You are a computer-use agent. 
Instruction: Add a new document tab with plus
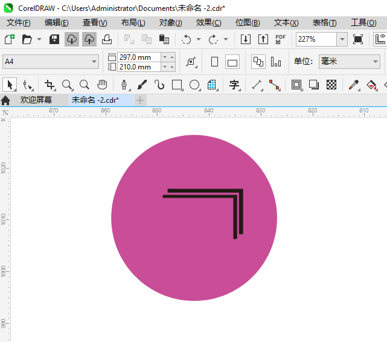point(140,100)
